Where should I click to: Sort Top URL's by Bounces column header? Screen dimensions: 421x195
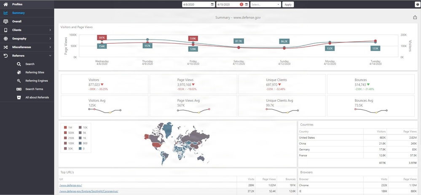[287, 179]
